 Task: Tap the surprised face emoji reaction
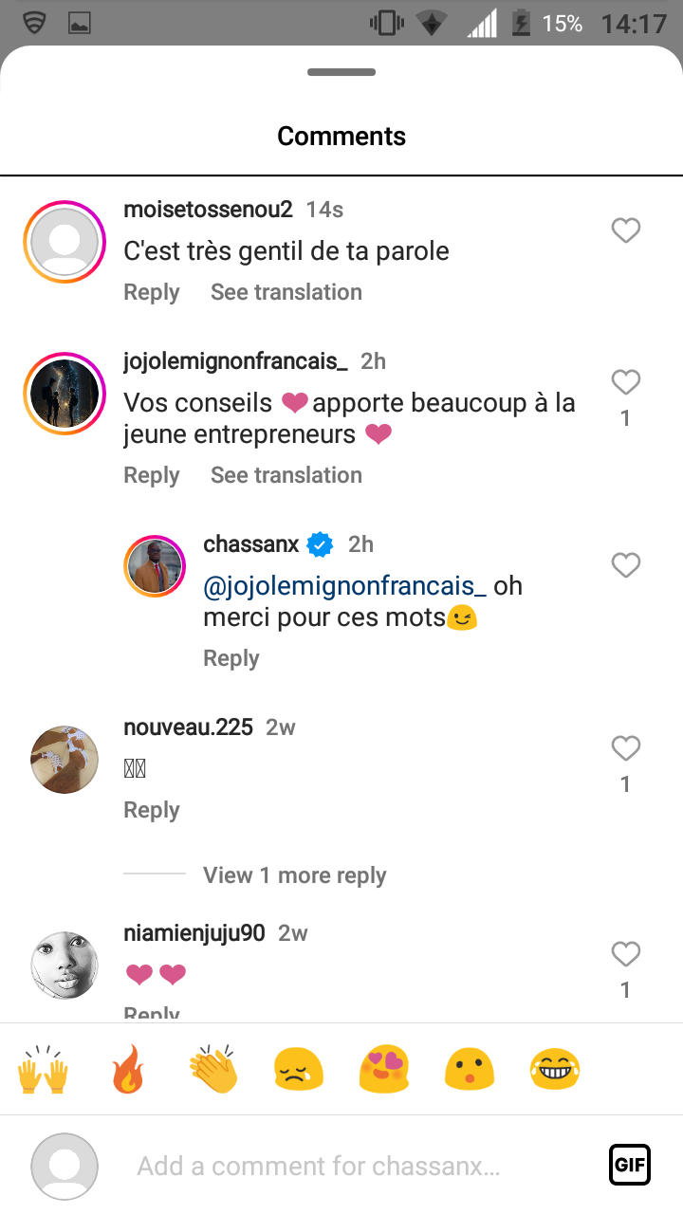(470, 1070)
